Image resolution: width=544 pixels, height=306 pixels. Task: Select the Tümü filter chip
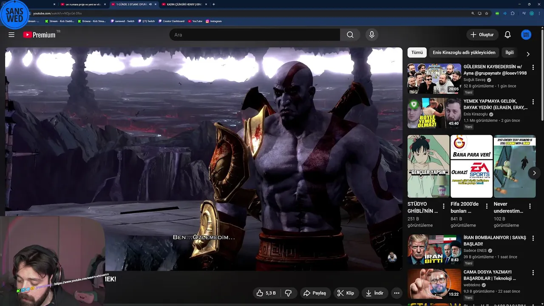pos(417,52)
